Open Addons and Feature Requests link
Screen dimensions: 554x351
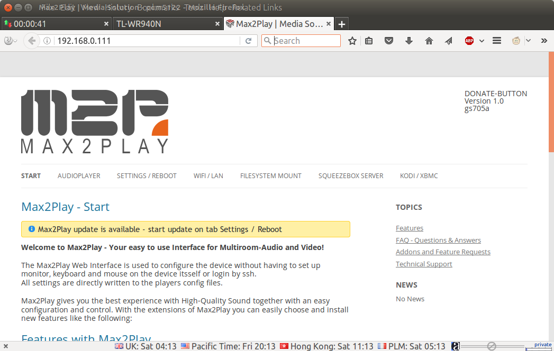[443, 252]
